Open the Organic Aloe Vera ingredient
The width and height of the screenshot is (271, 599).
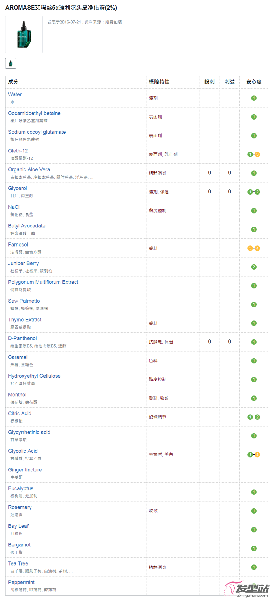29,169
